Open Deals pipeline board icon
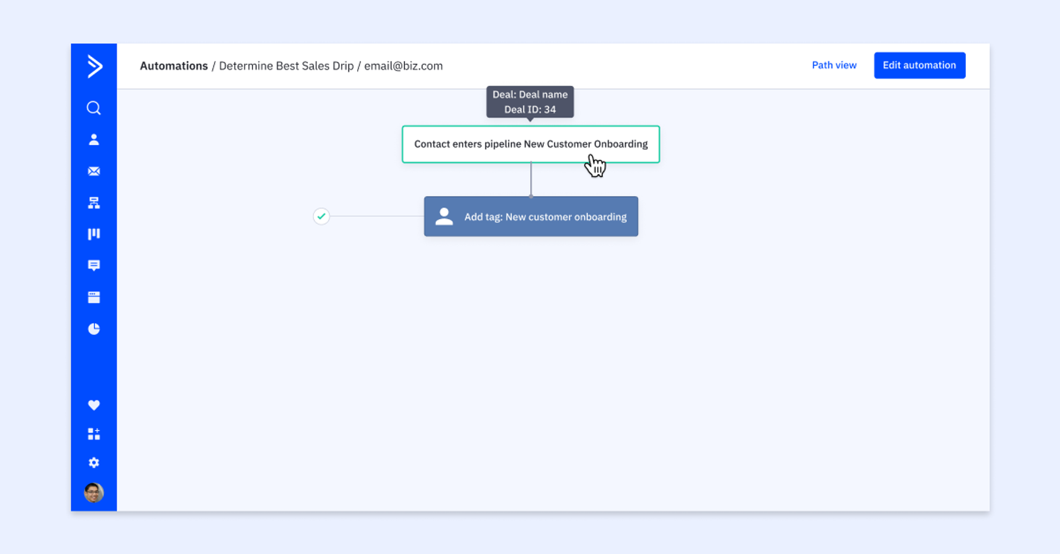The height and width of the screenshot is (554, 1060). coord(94,234)
